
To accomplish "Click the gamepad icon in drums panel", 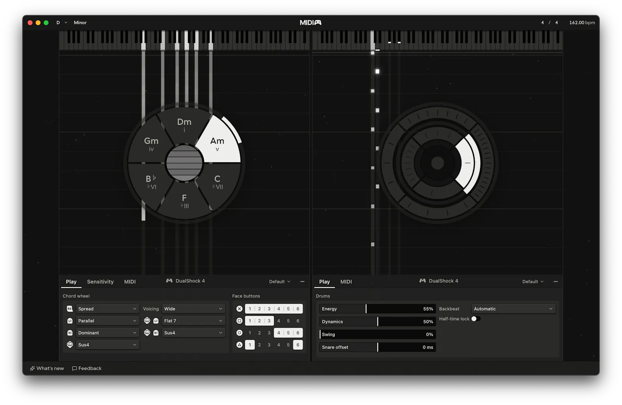I will pyautogui.click(x=422, y=281).
